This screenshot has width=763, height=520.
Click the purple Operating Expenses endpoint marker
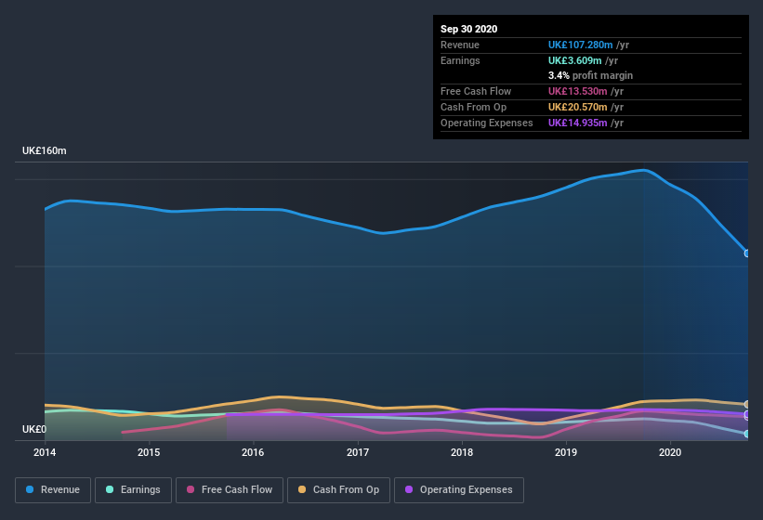pyautogui.click(x=746, y=415)
